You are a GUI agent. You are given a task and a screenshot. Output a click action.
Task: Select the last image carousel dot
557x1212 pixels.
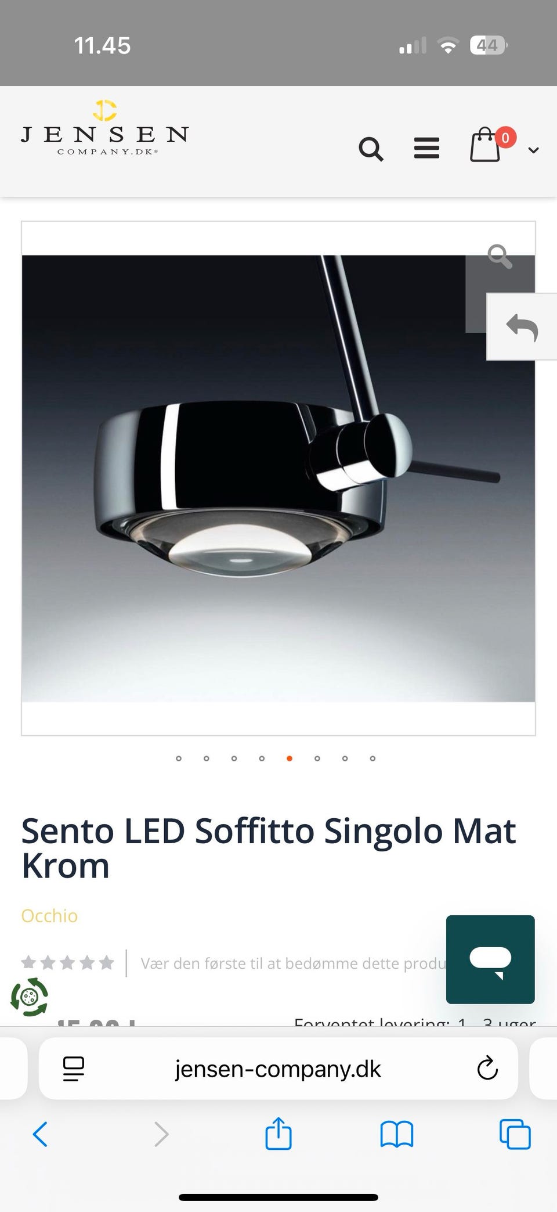pos(372,758)
